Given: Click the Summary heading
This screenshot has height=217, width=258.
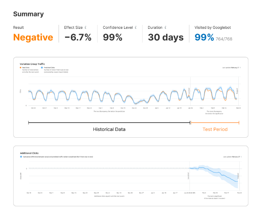Looking at the screenshot, I should tap(28, 14).
